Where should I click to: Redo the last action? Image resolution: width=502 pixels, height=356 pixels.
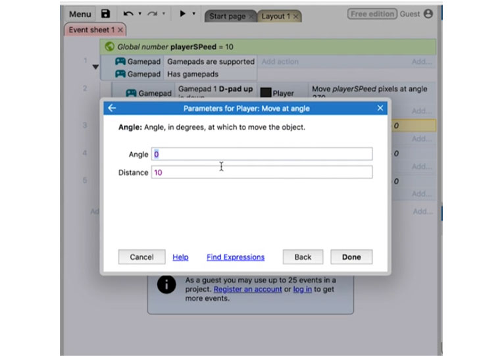point(153,14)
